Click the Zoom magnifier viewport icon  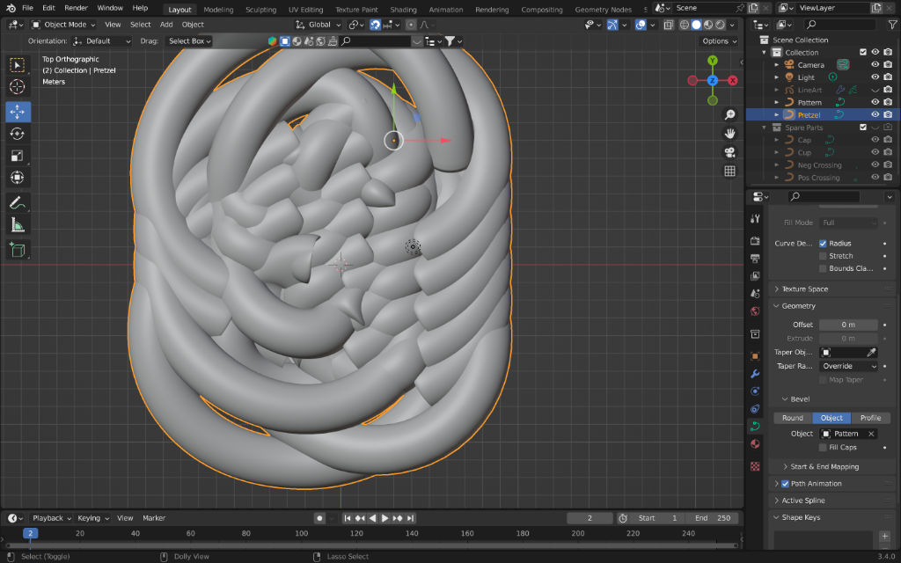pyautogui.click(x=729, y=115)
